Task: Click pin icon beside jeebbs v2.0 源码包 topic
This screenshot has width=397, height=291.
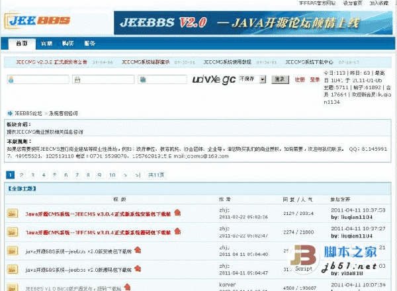Action: click(138, 269)
